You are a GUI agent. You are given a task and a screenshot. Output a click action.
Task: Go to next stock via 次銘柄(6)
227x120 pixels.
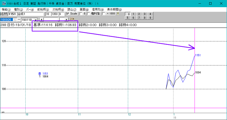point(58,10)
